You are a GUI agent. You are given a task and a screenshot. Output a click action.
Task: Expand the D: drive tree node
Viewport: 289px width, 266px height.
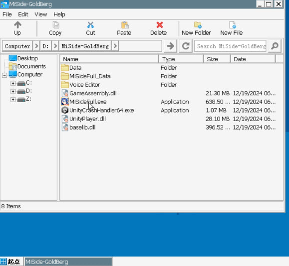13,91
